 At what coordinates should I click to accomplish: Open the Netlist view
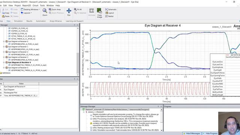pyautogui.click(x=109, y=16)
